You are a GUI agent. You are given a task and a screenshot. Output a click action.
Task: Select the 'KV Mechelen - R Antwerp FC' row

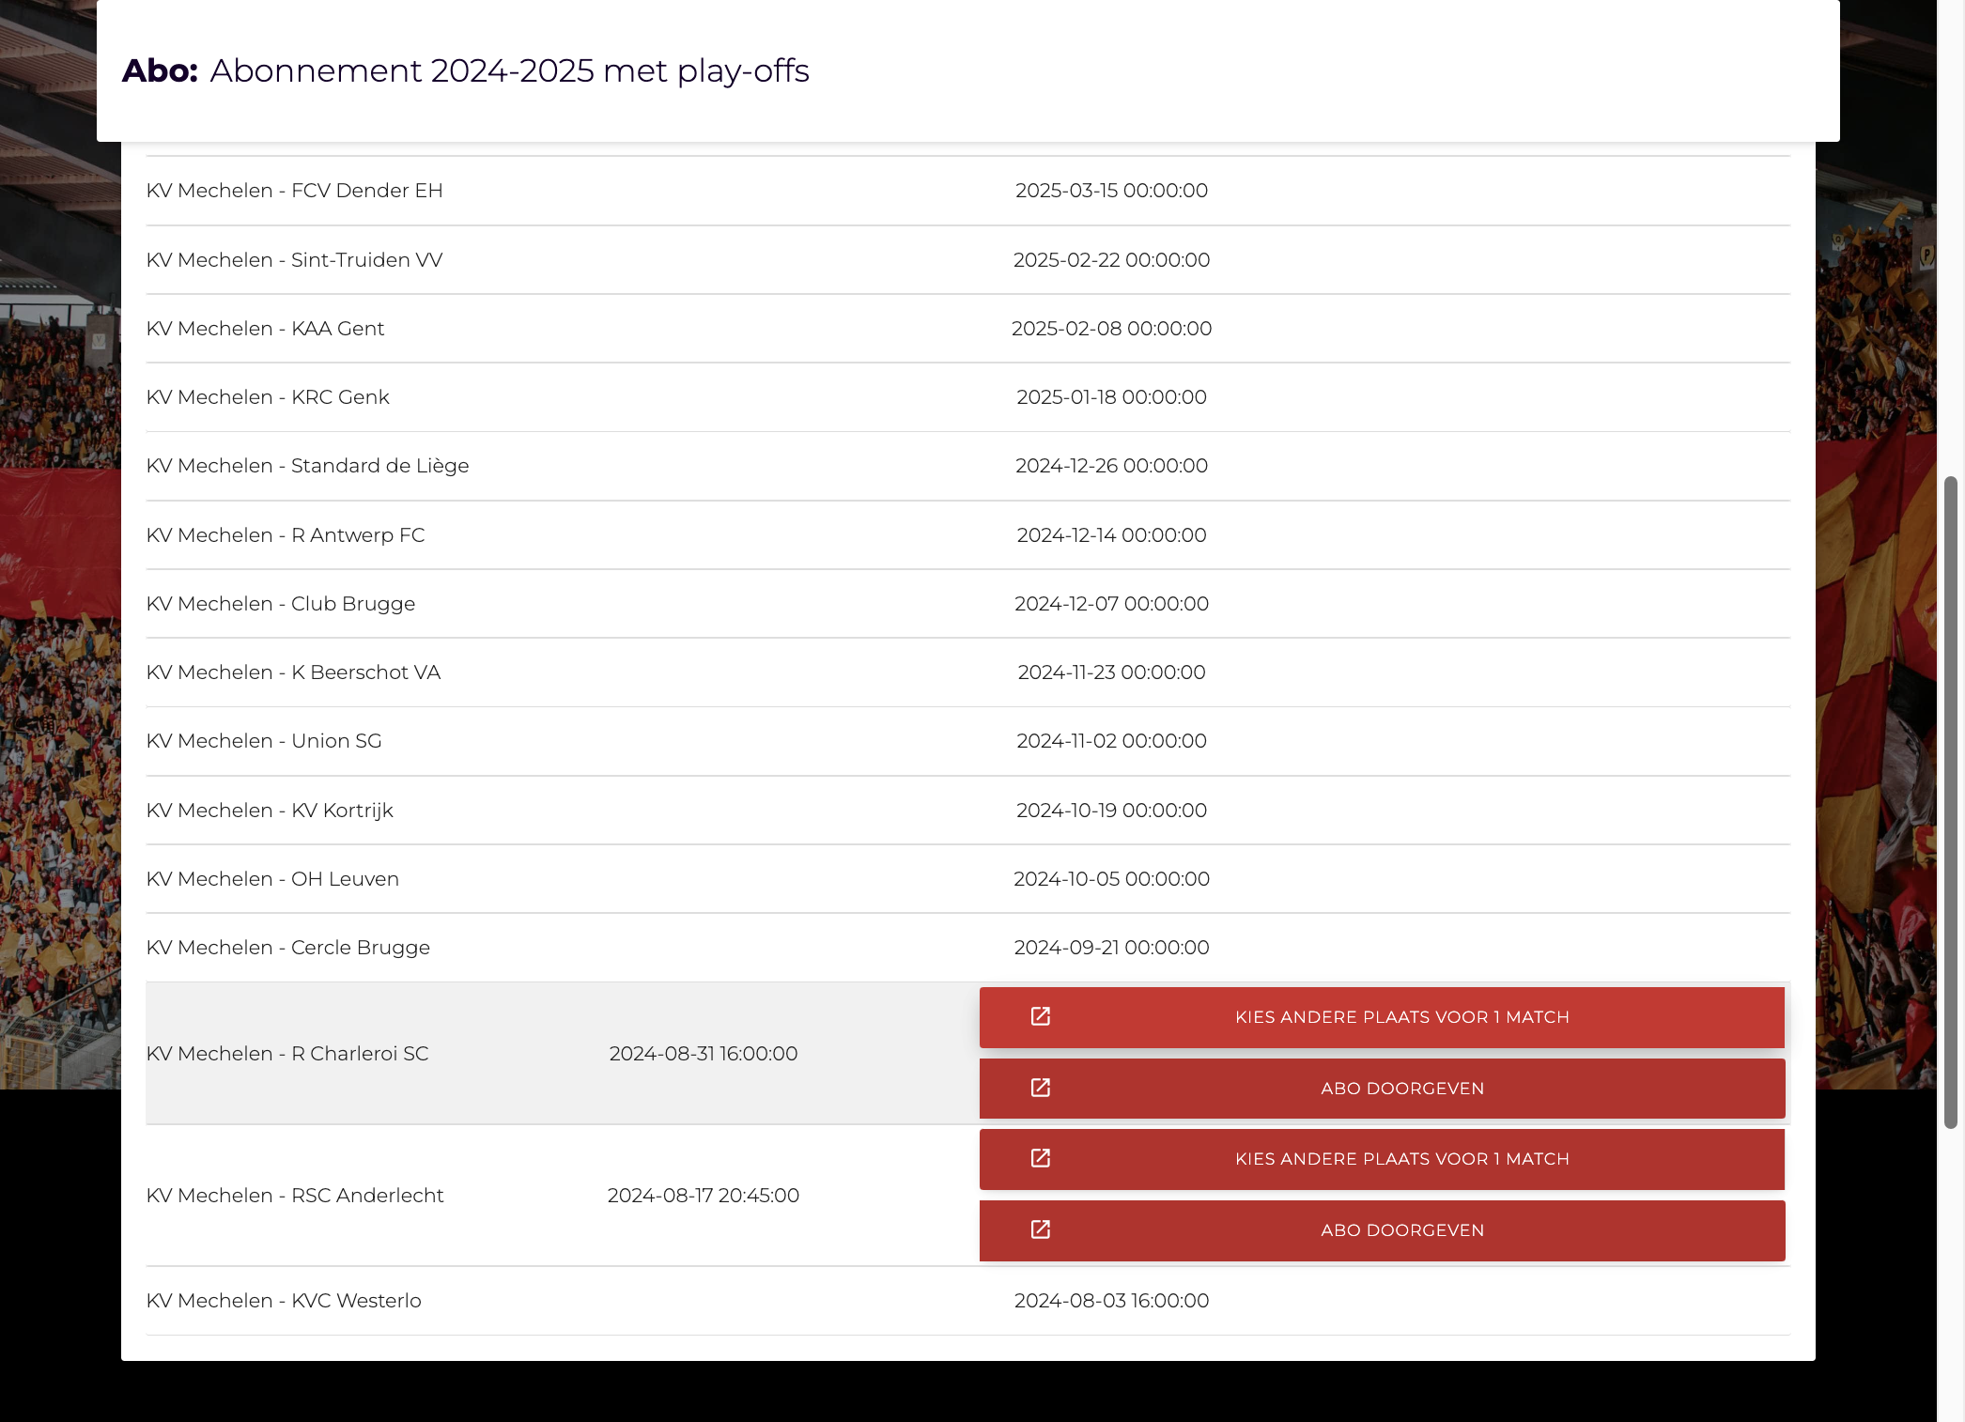(x=967, y=535)
